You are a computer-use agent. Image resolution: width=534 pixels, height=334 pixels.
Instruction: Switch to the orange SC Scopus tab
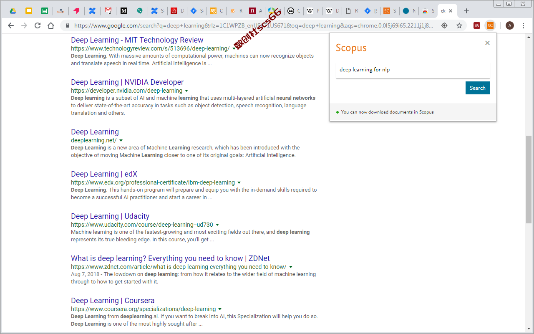click(x=390, y=11)
